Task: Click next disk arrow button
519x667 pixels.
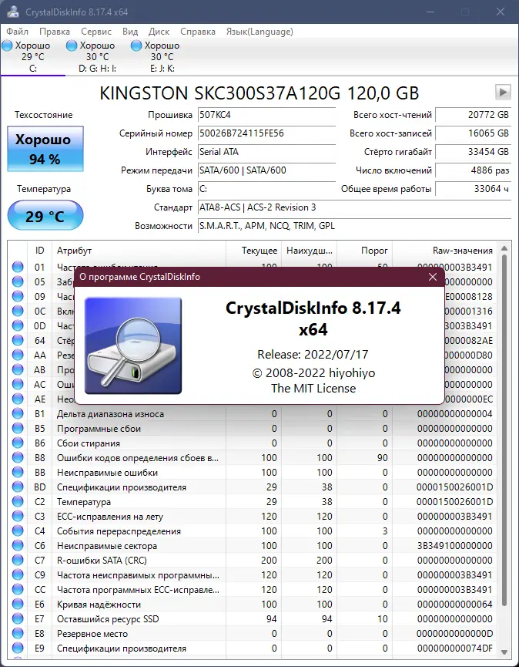Action: point(503,92)
